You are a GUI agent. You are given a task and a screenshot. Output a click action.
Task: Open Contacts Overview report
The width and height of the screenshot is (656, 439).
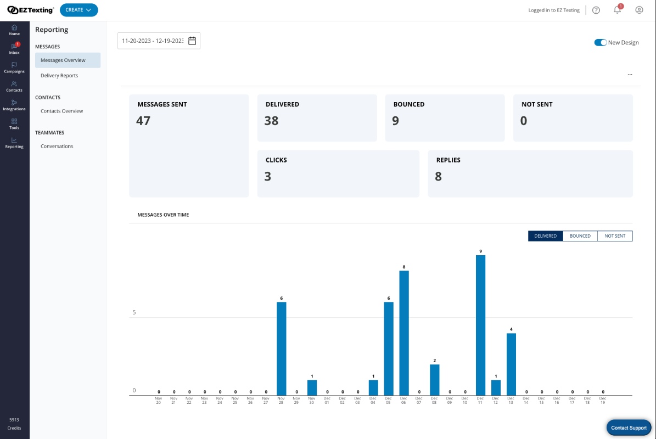pos(61,111)
